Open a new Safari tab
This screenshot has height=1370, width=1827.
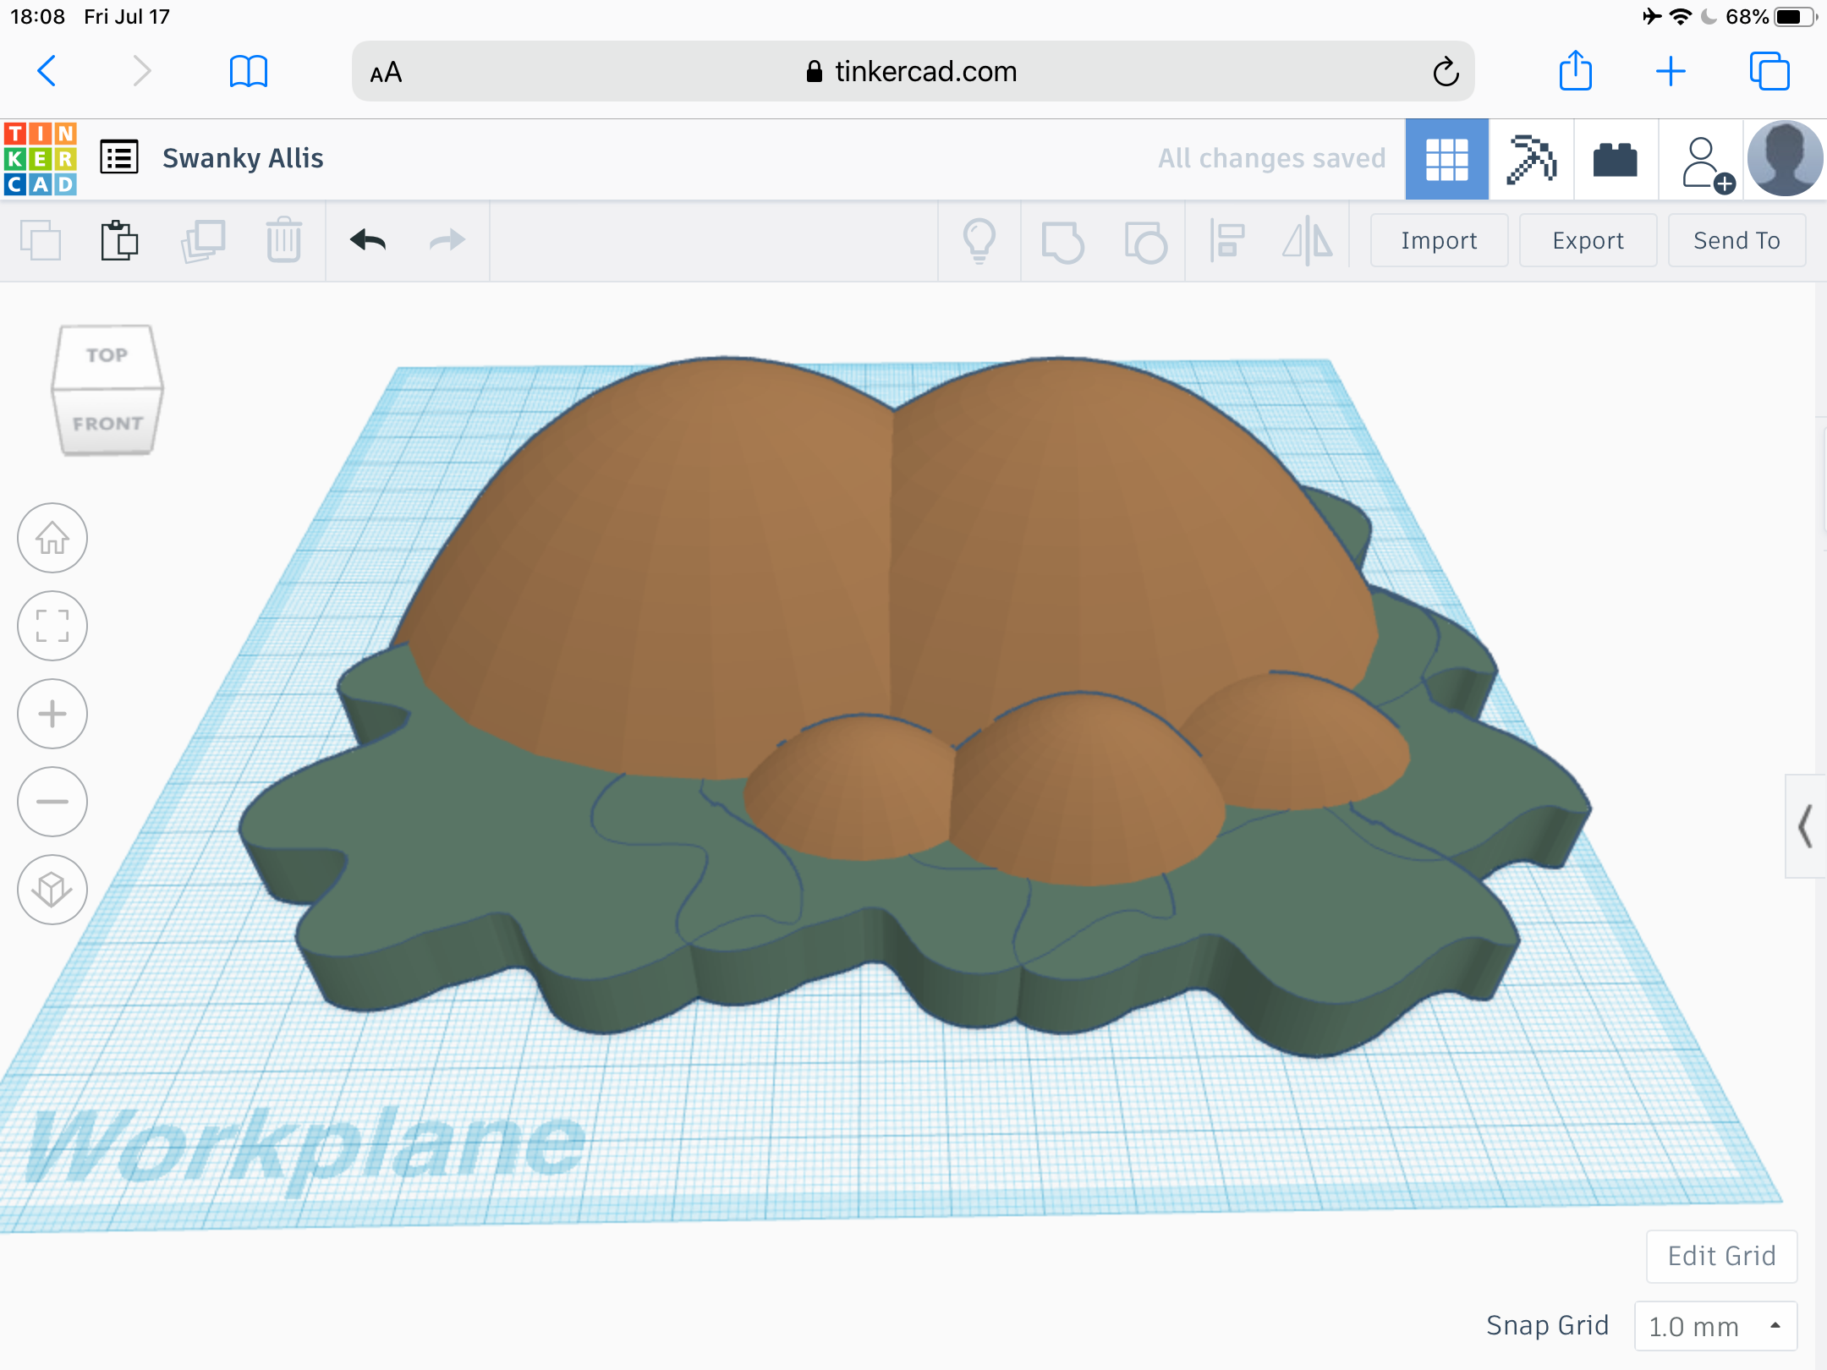pyautogui.click(x=1671, y=71)
